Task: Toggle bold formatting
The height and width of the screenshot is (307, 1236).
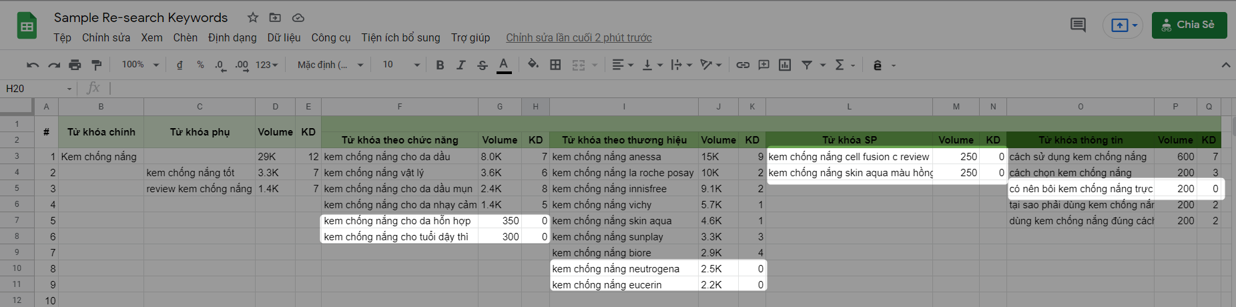Action: [x=440, y=65]
